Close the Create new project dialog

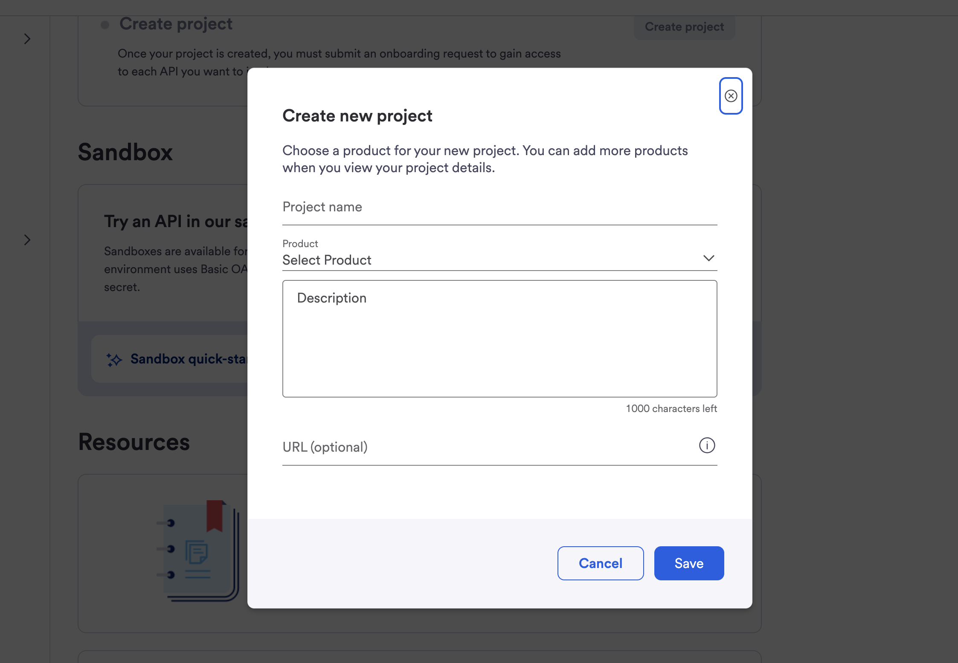(x=731, y=96)
